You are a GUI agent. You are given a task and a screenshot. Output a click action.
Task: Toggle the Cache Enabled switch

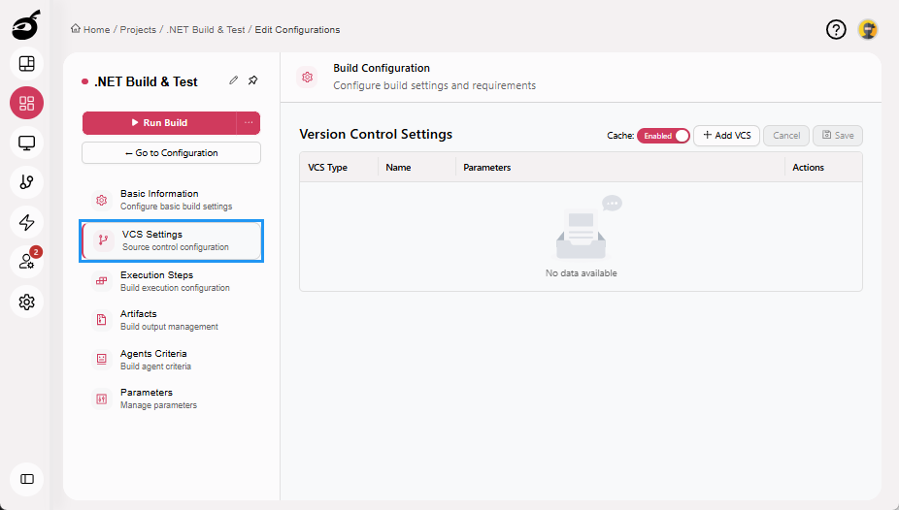663,136
